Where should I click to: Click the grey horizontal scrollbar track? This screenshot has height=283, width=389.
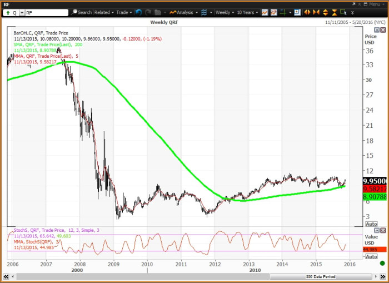143,276
